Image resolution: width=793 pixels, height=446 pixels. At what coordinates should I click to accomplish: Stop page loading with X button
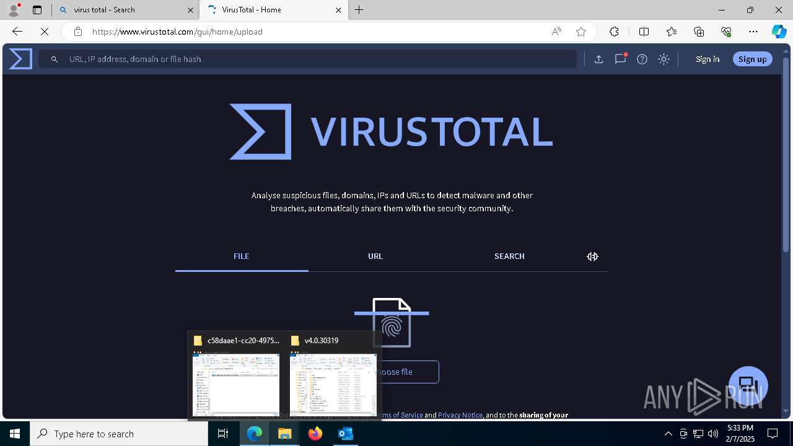click(x=45, y=32)
